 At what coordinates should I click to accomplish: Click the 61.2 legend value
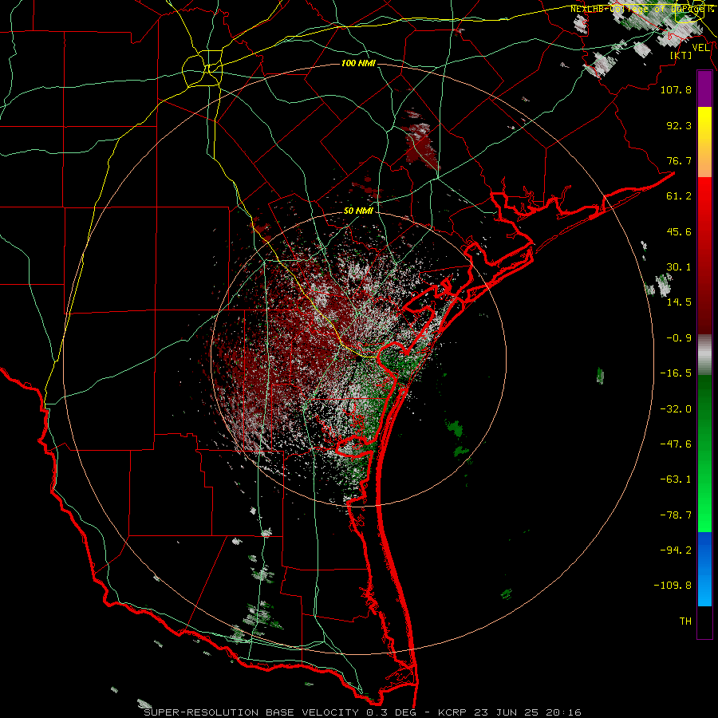[679, 196]
